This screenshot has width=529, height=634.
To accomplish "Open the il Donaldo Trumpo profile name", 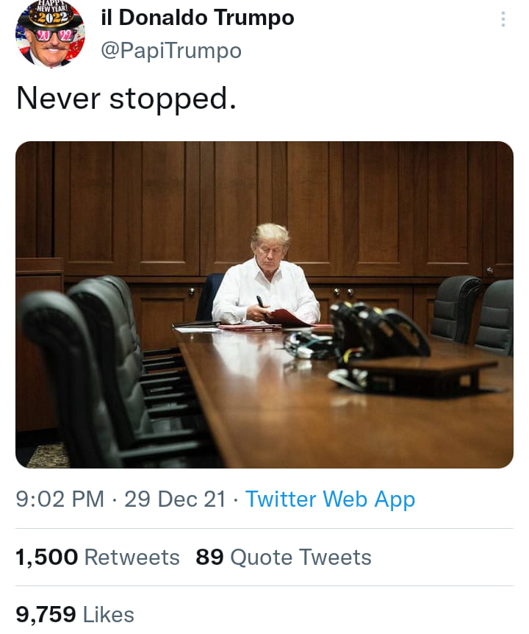I will pyautogui.click(x=197, y=18).
